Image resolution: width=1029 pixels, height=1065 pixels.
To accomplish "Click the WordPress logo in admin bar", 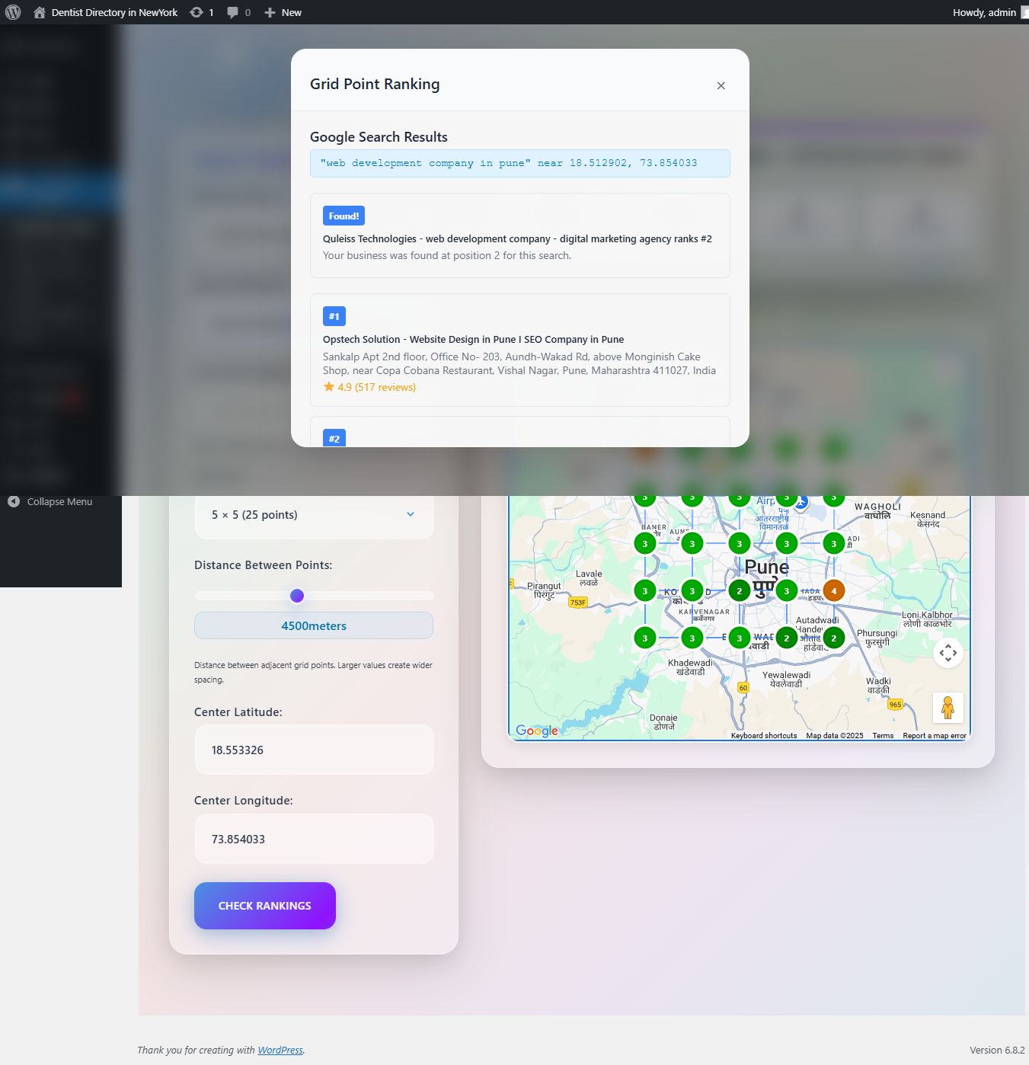I will pos(13,12).
